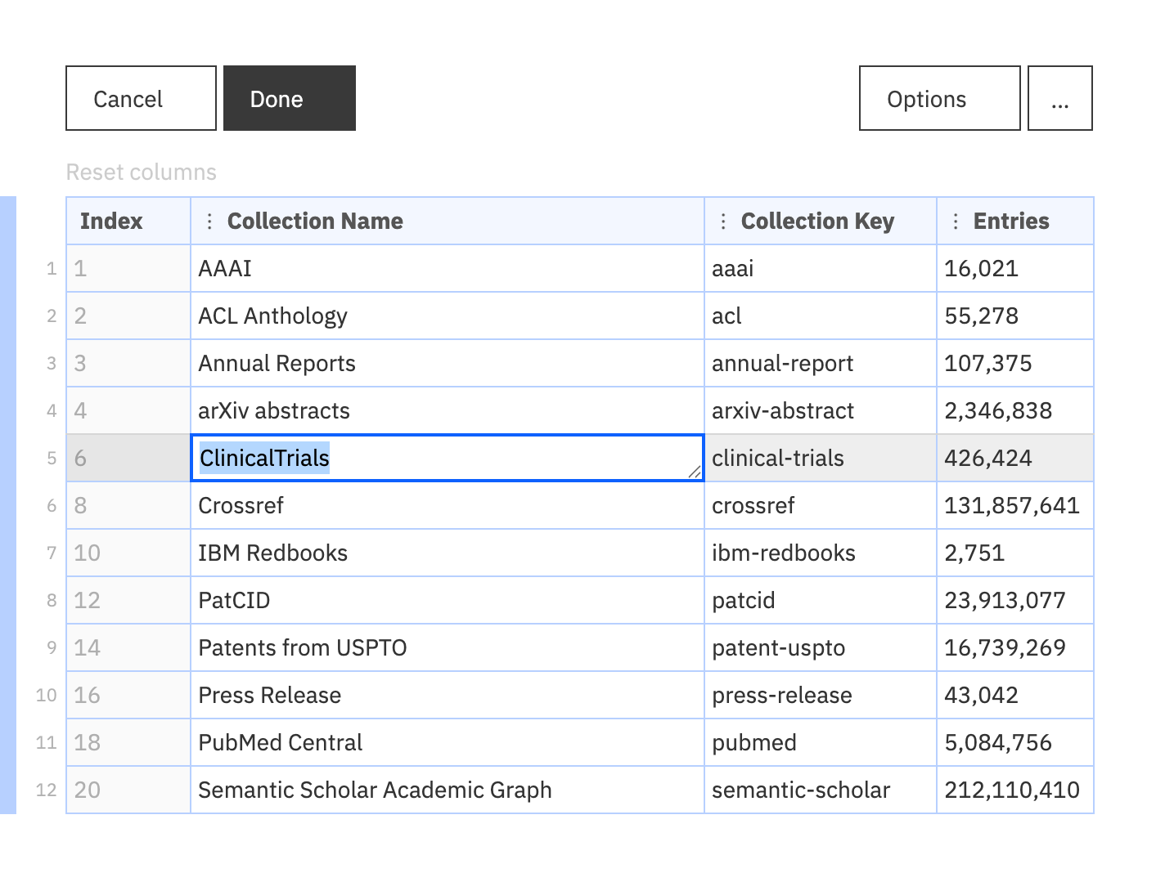Select the 16,739,269 entries cell
Screen dimensions: 1165x891
1015,647
